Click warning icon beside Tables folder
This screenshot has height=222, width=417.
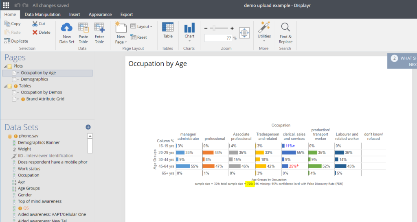16,86
